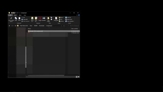The height and width of the screenshot is (92, 163).
Task: Go to New Volume (D:) in breadcrumb
Action: 24,26
